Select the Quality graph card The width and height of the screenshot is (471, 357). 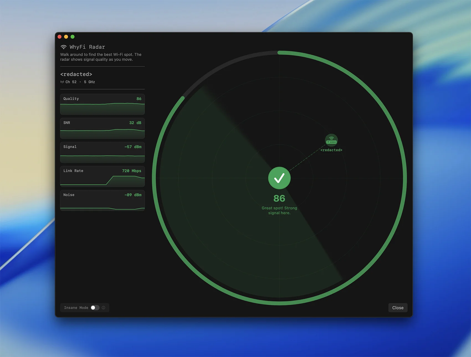[102, 104]
